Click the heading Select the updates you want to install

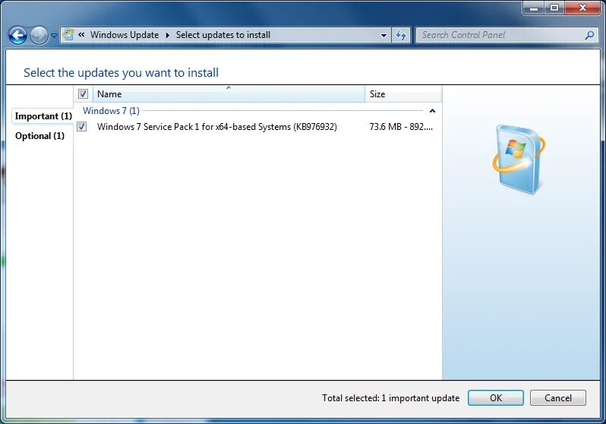pyautogui.click(x=121, y=73)
